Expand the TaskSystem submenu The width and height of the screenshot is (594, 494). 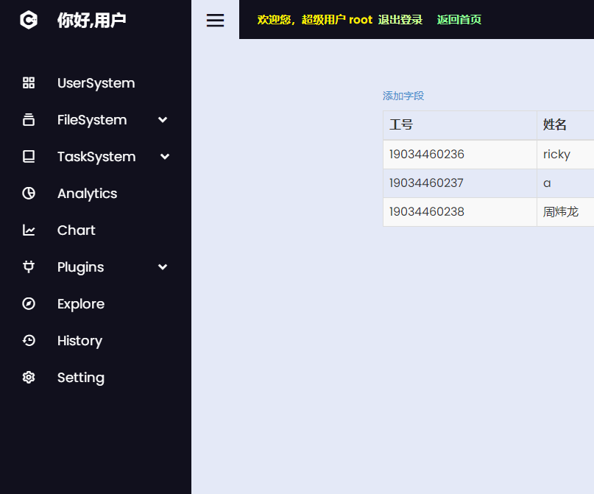point(164,156)
